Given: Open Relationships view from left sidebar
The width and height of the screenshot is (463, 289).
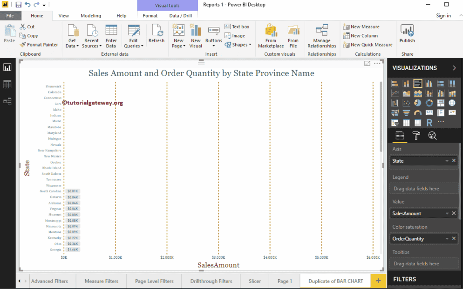Looking at the screenshot, I should point(7,101).
